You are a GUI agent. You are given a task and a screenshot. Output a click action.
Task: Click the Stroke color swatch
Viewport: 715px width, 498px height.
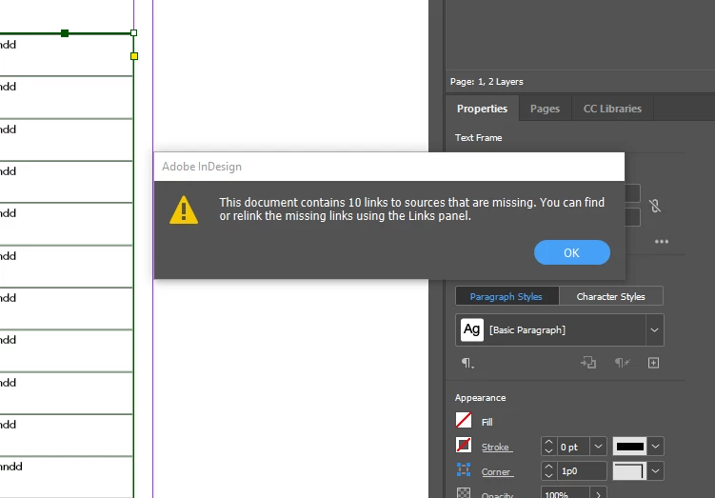(x=464, y=445)
